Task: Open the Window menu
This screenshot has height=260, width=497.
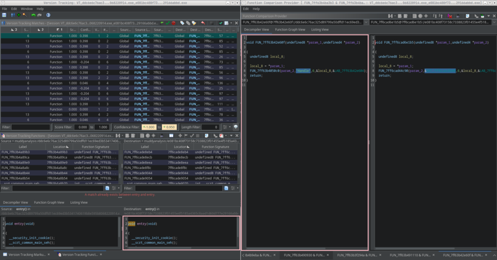Action: (x=27, y=9)
